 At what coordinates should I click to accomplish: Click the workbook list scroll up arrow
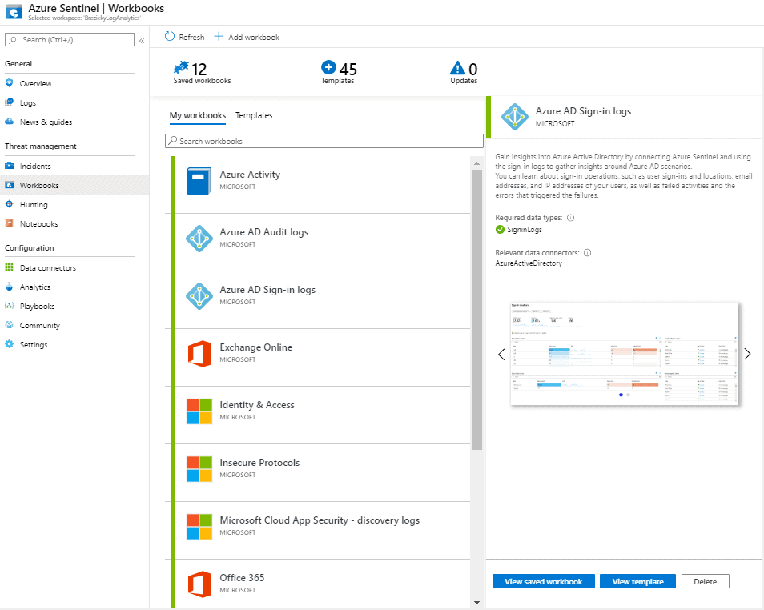pos(476,163)
